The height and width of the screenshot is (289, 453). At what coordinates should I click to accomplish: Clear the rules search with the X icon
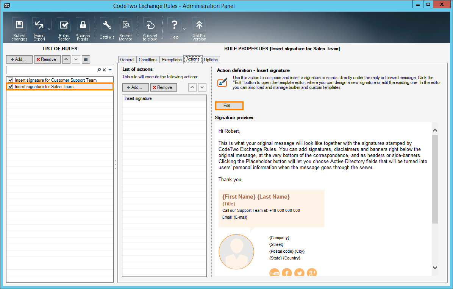point(104,70)
